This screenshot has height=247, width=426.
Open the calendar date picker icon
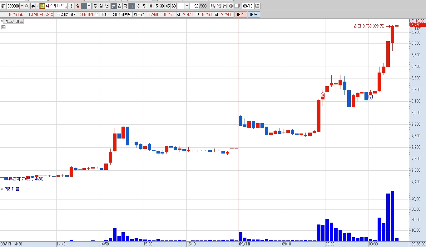tap(257, 6)
